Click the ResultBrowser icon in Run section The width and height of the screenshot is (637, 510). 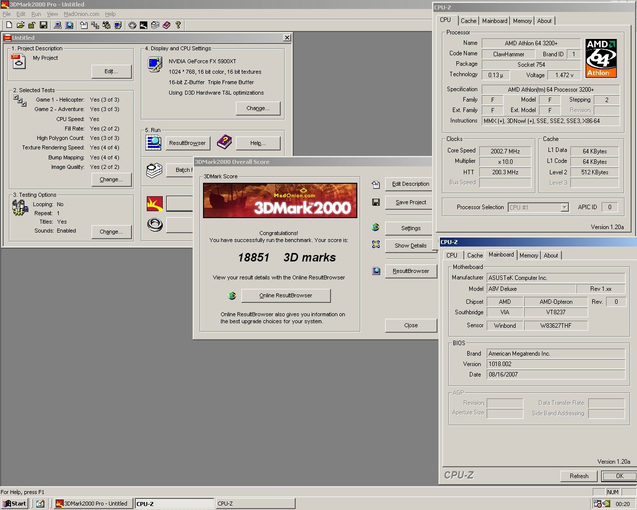point(153,142)
